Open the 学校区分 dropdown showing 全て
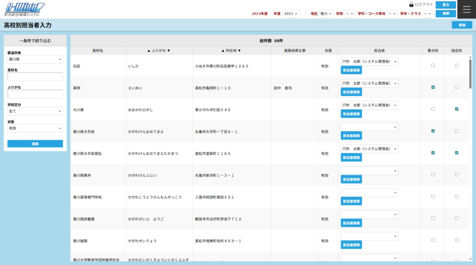 (x=35, y=111)
